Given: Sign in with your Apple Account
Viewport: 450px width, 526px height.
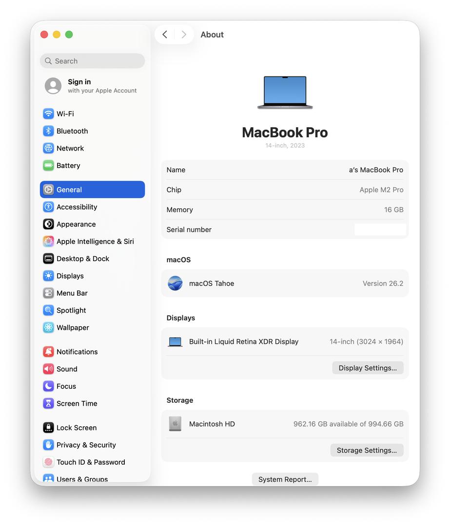Looking at the screenshot, I should pos(92,86).
